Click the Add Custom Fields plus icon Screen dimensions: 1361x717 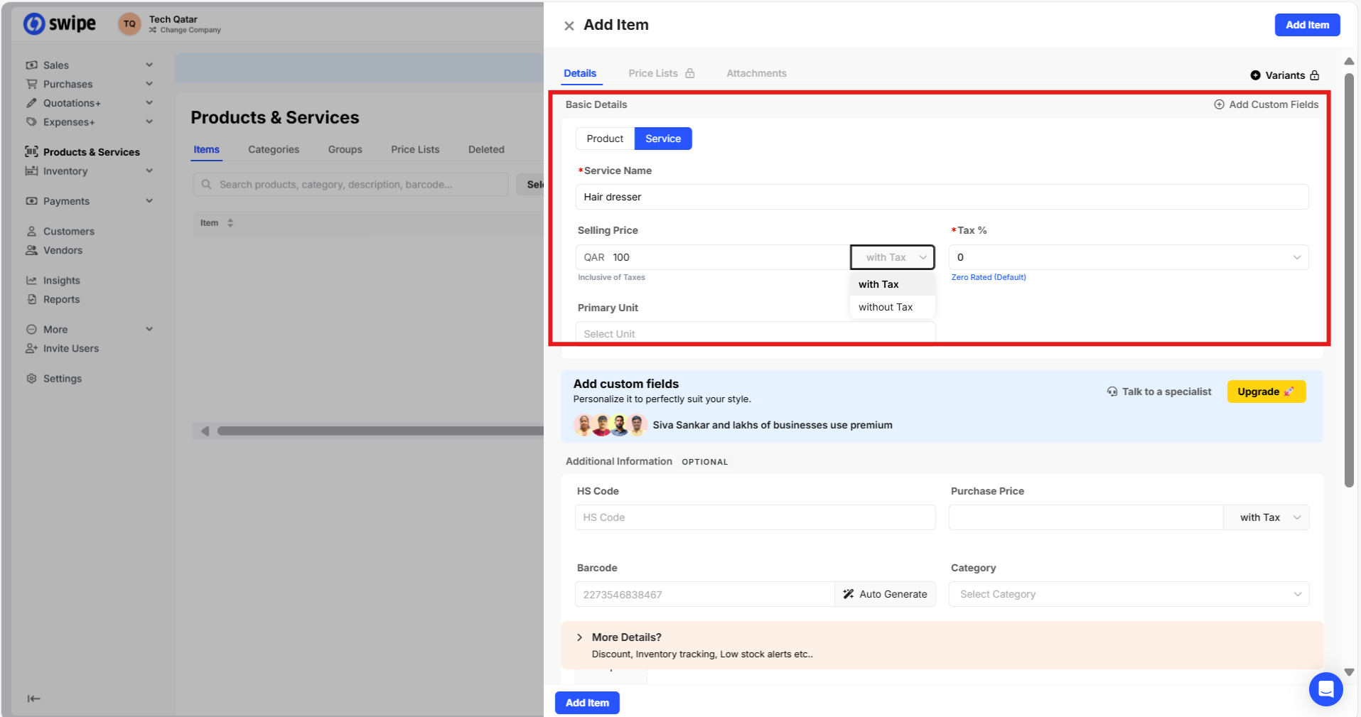(x=1219, y=104)
